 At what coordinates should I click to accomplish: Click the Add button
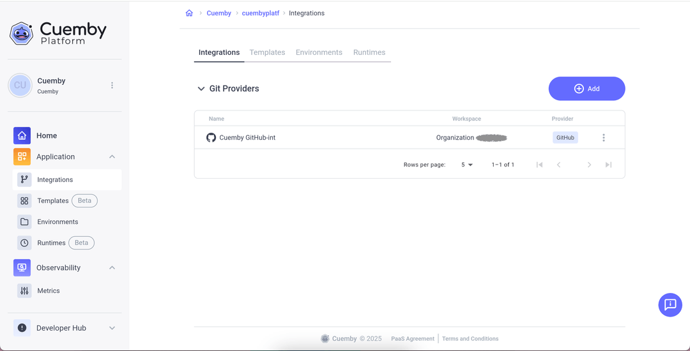[586, 89]
